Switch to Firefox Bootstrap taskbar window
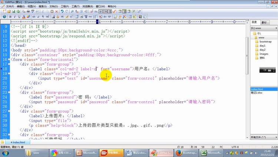Viewport: 278px width, 157px height. coord(186,153)
